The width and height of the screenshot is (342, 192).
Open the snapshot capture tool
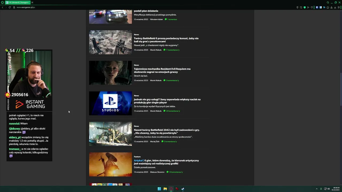pos(301,7)
